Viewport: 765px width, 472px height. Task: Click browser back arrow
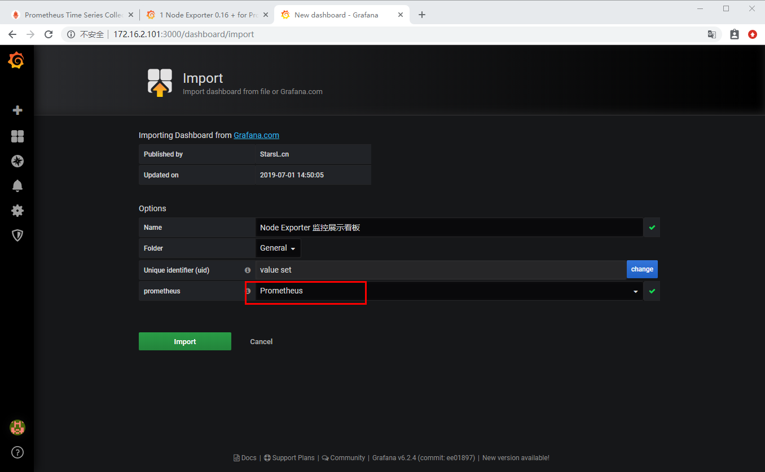pyautogui.click(x=12, y=34)
